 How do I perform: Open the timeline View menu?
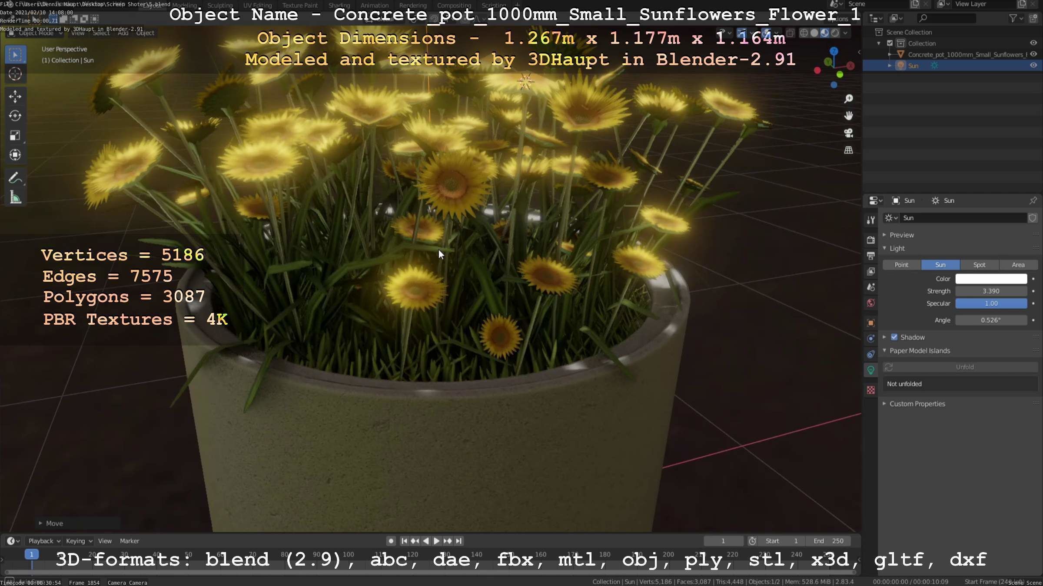105,541
